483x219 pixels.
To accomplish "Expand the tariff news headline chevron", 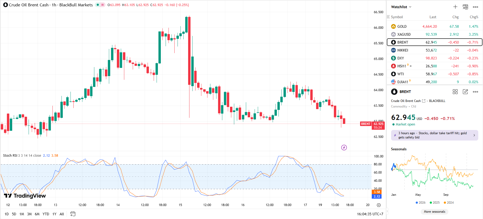I will coord(474,135).
